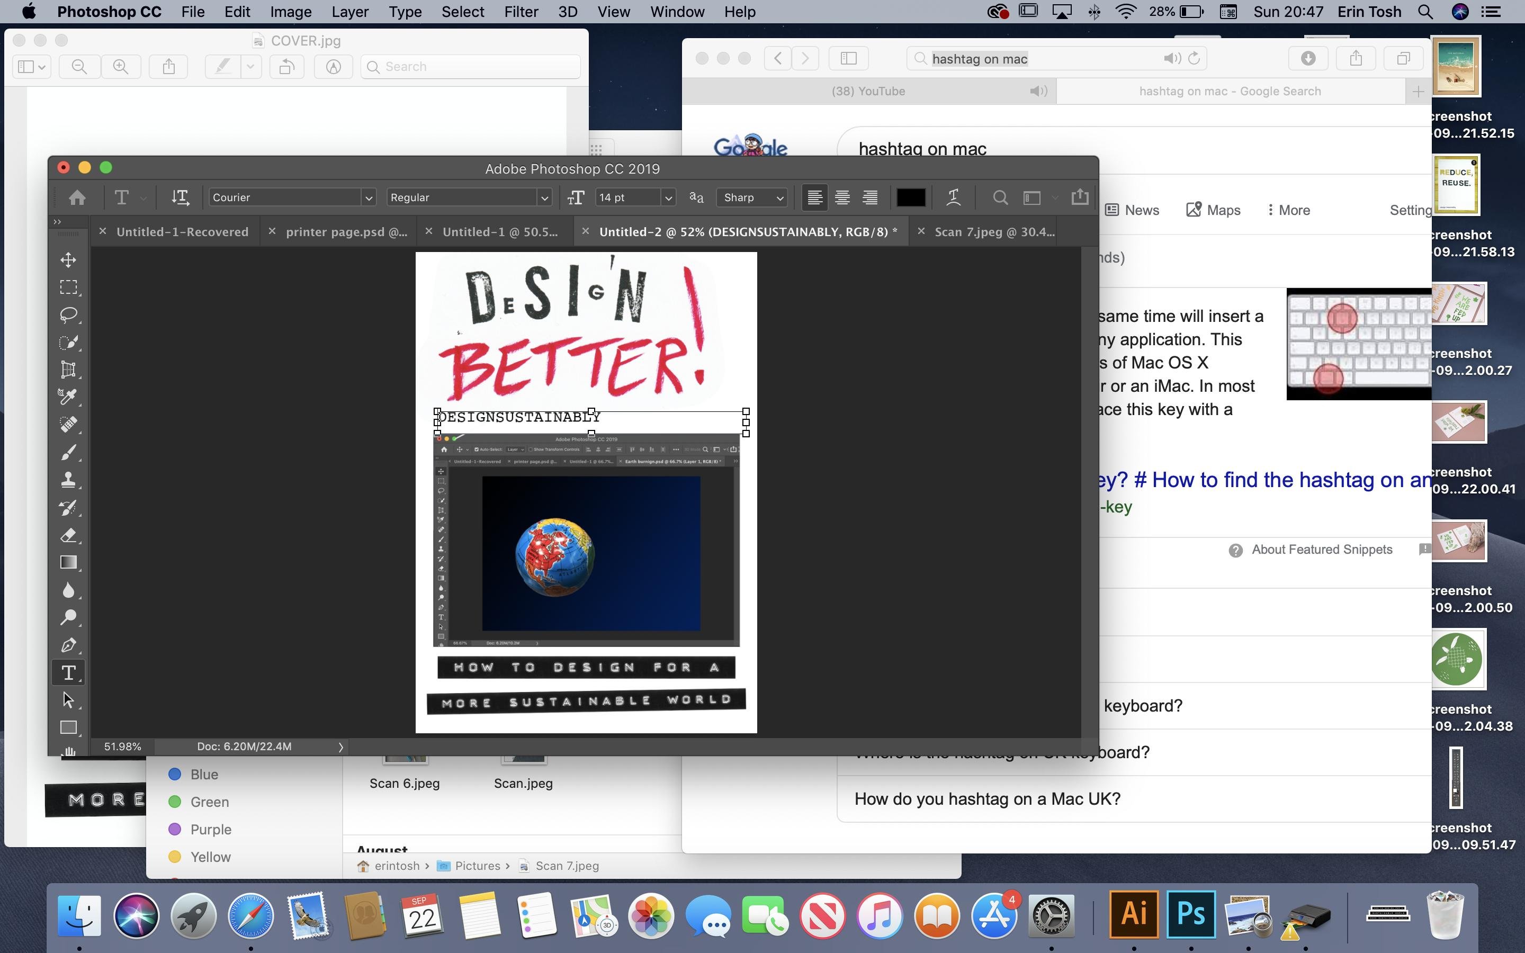Select the Gradient tool
Image resolution: width=1525 pixels, height=953 pixels.
tap(68, 563)
